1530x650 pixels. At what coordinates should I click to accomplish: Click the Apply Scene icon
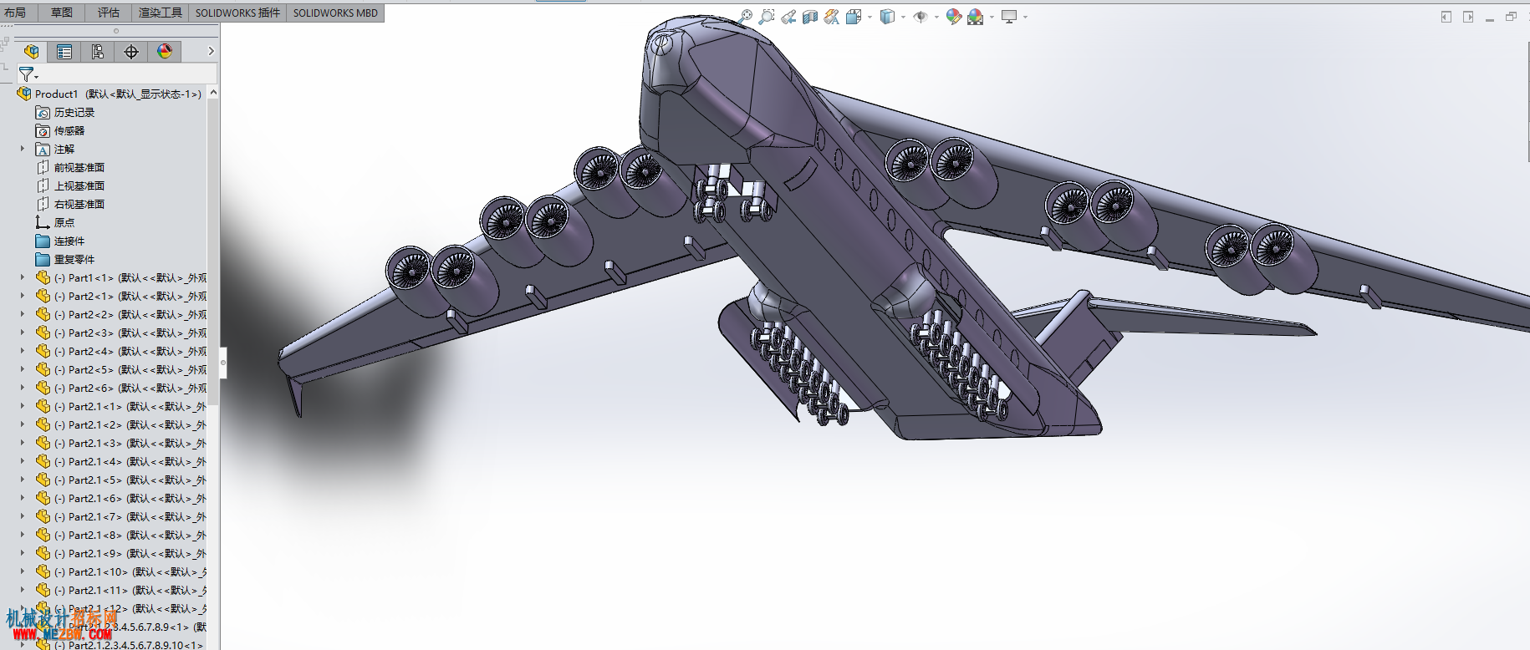976,17
